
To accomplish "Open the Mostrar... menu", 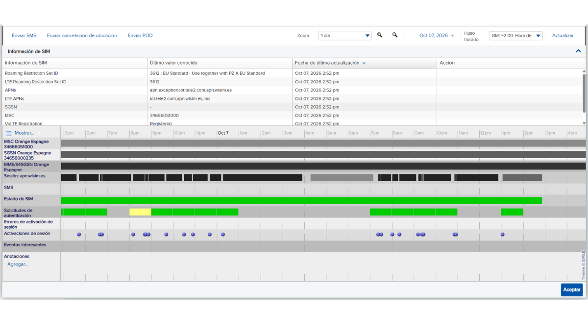I will (24, 133).
